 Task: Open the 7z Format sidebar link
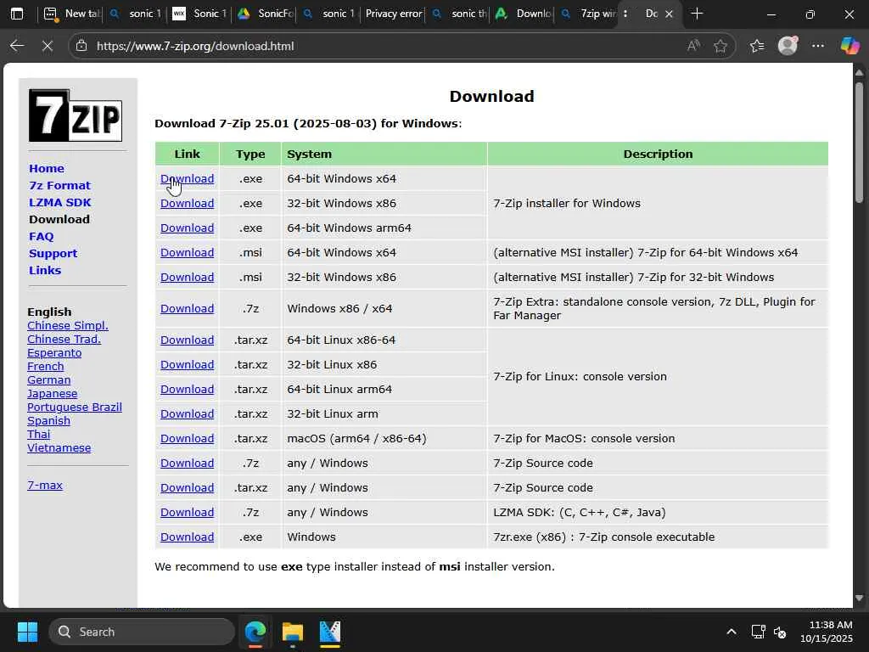point(59,185)
